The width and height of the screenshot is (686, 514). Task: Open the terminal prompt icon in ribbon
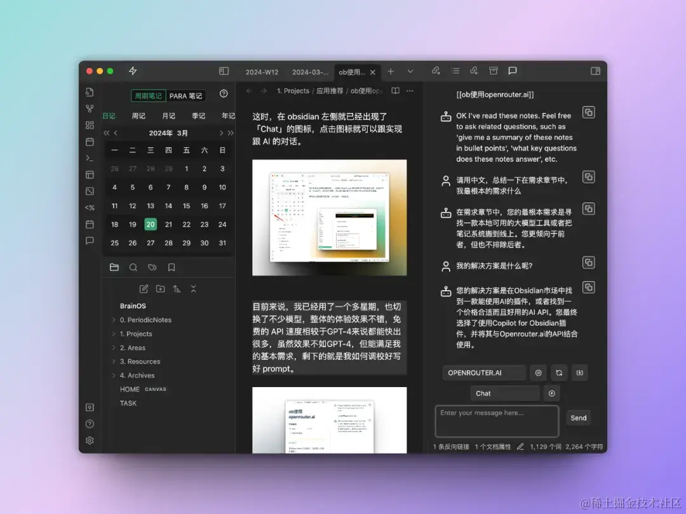click(x=90, y=158)
